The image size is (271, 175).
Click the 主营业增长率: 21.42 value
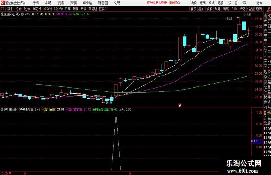tap(78, 109)
